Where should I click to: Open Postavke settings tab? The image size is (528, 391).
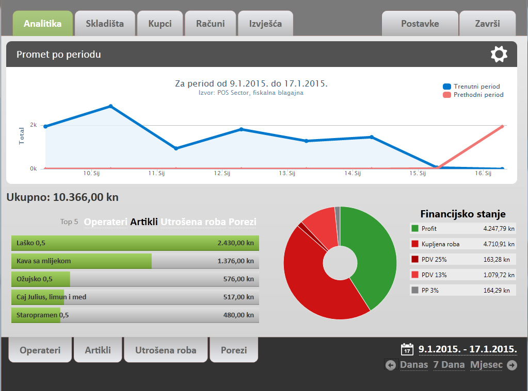point(420,24)
